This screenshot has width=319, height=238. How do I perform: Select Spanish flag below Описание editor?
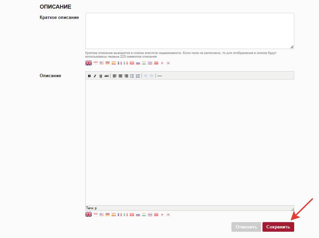[113, 214]
